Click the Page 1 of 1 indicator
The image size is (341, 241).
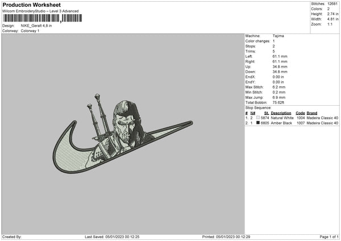329,237
